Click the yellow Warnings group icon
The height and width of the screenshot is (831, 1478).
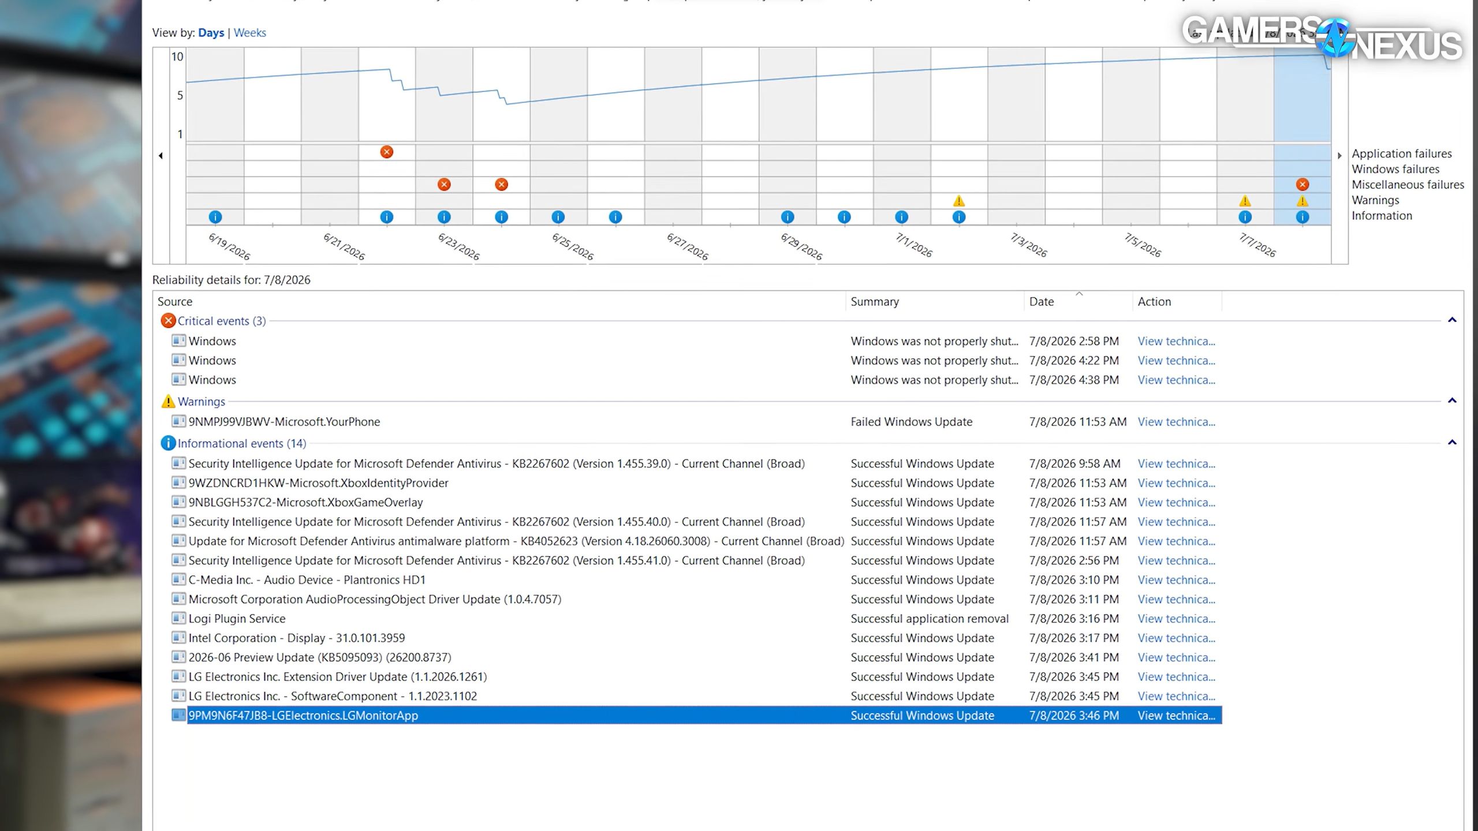click(168, 401)
